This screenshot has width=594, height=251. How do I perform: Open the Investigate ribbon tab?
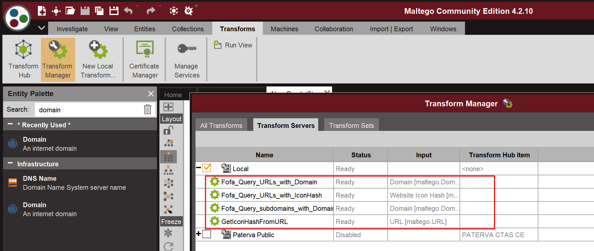72,29
